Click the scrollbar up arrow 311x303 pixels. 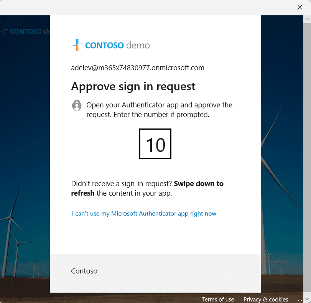307,19
